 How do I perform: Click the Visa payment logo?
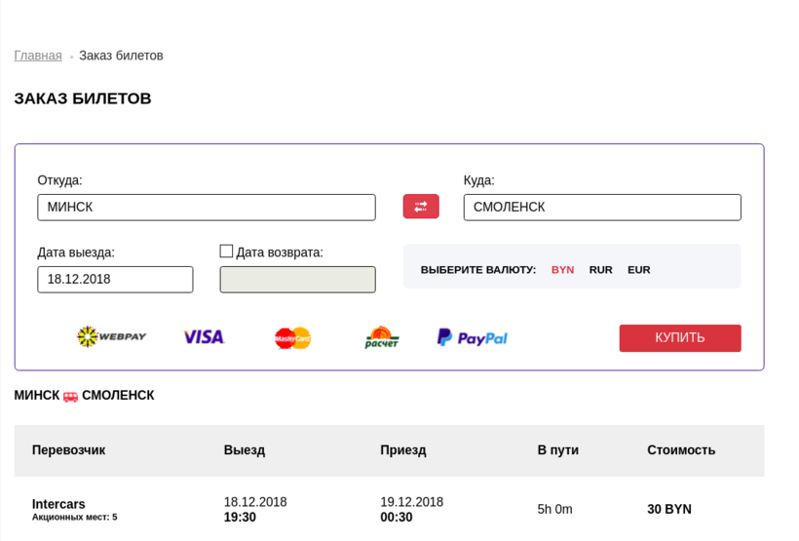pos(204,337)
